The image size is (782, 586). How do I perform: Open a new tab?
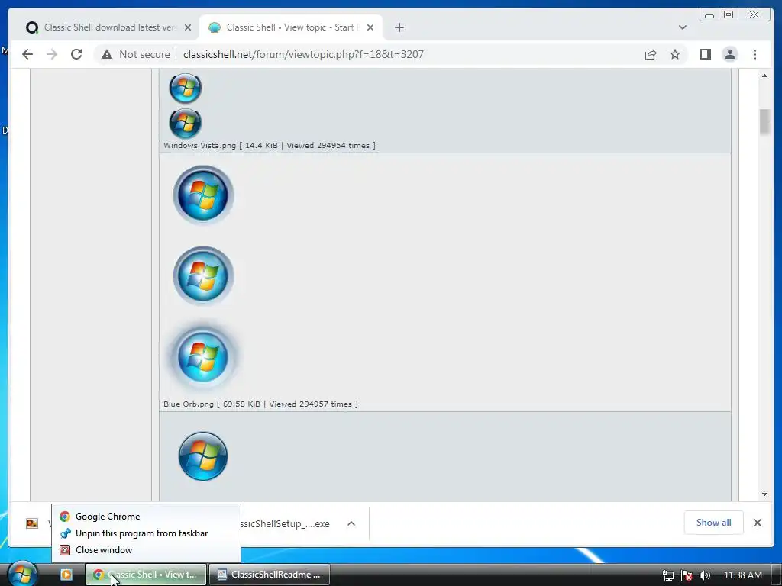point(399,27)
